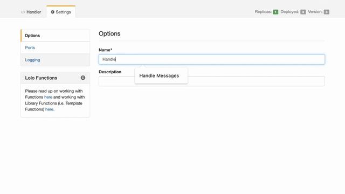
Task: Open the Handler tab
Action: 31,12
